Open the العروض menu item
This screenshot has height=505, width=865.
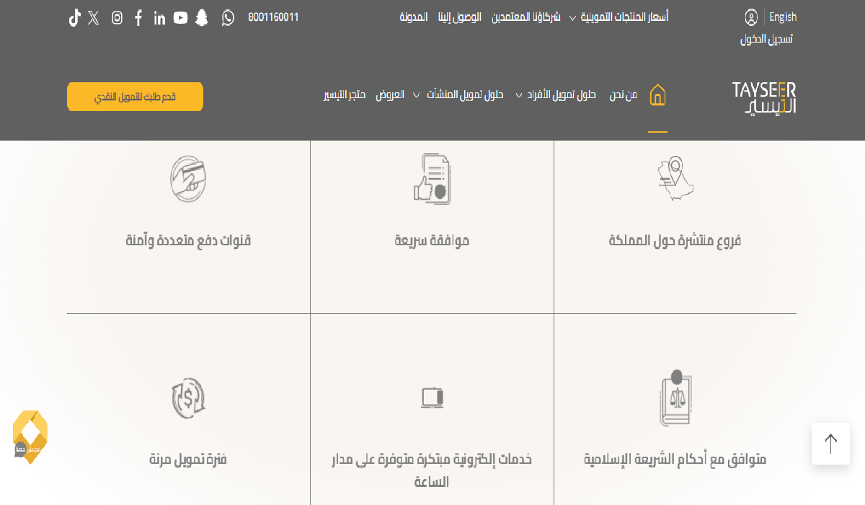[x=389, y=95]
